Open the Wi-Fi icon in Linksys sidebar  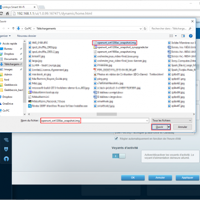click(6, 140)
